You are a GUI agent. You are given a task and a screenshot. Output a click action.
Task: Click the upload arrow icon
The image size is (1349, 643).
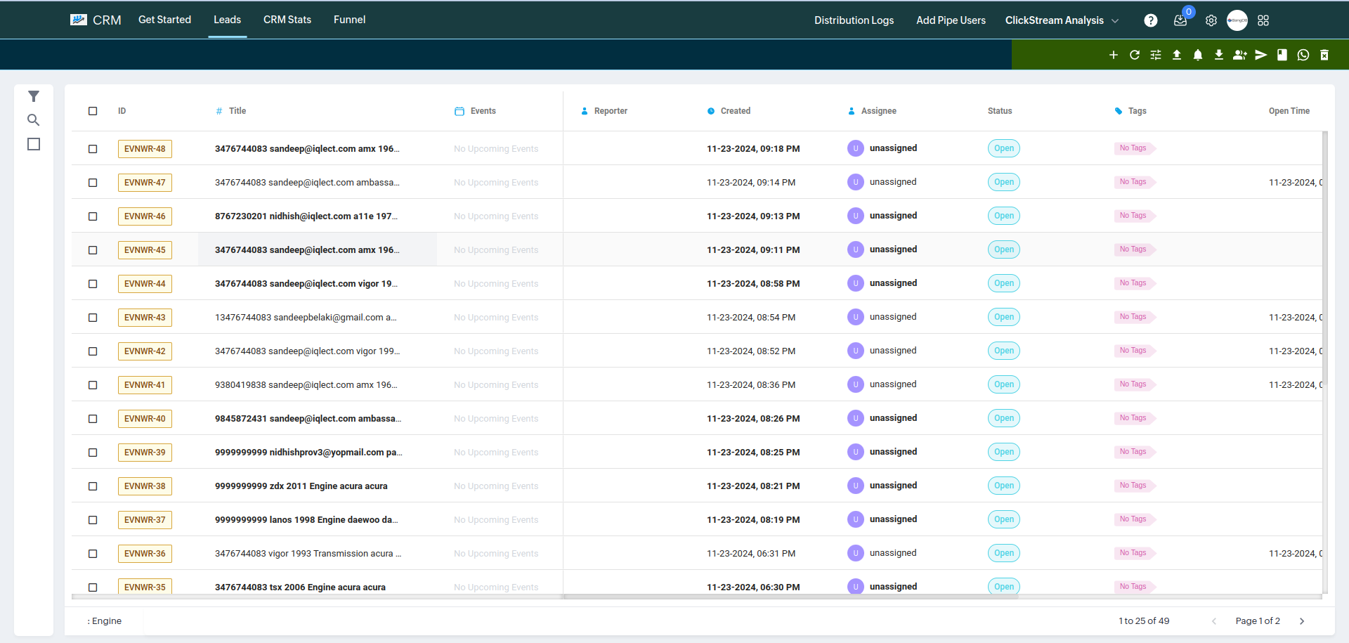[x=1177, y=55]
